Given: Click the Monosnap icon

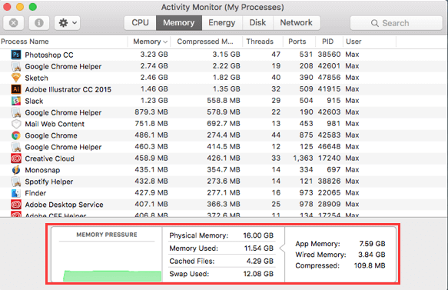Looking at the screenshot, I should pos(16,170).
